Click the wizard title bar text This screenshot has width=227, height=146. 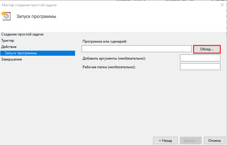[x=29, y=5]
